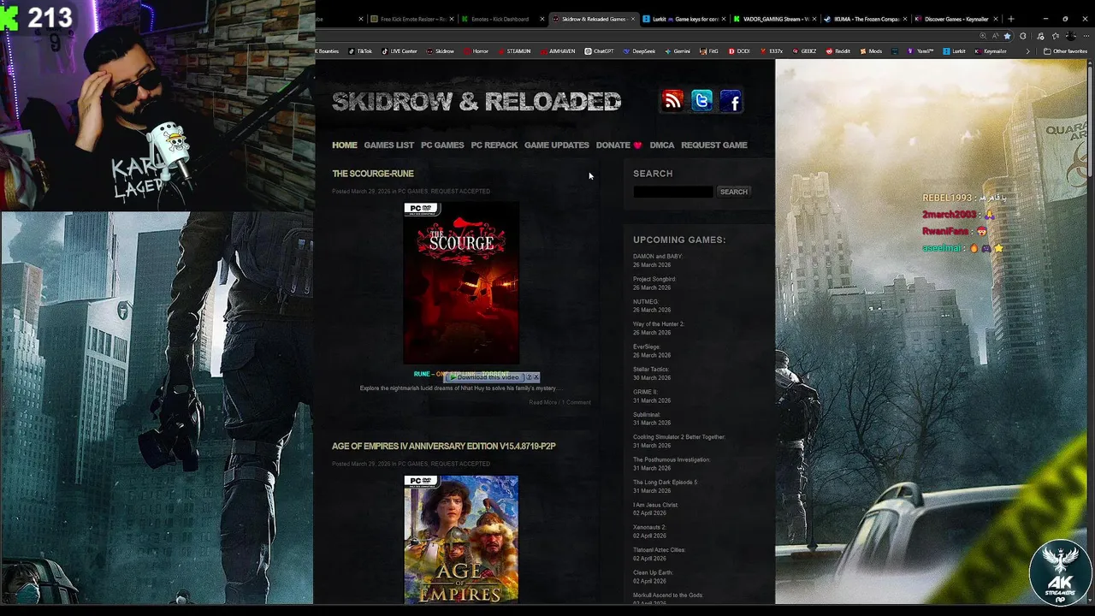Open PC GAMES navigation item
The height and width of the screenshot is (616, 1095).
click(442, 145)
